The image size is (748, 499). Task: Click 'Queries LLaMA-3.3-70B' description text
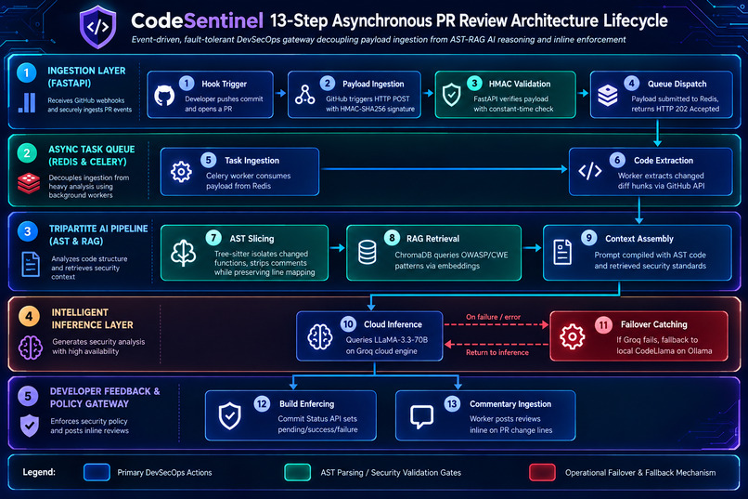[386, 340]
